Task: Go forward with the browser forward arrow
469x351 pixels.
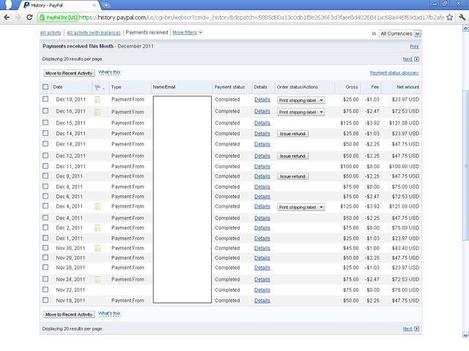Action: coord(18,18)
